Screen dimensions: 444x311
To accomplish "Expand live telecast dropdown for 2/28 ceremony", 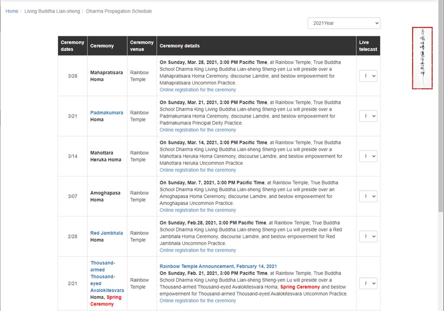I will tap(368, 237).
